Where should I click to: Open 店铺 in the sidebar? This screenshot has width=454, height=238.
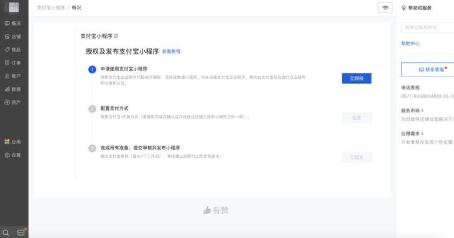(x=12, y=37)
